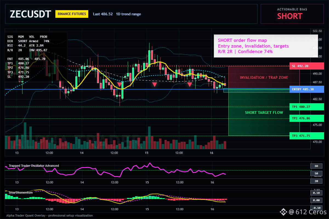Click the oscillator scale value 80
This screenshot has height=219, width=329.
tap(316, 166)
